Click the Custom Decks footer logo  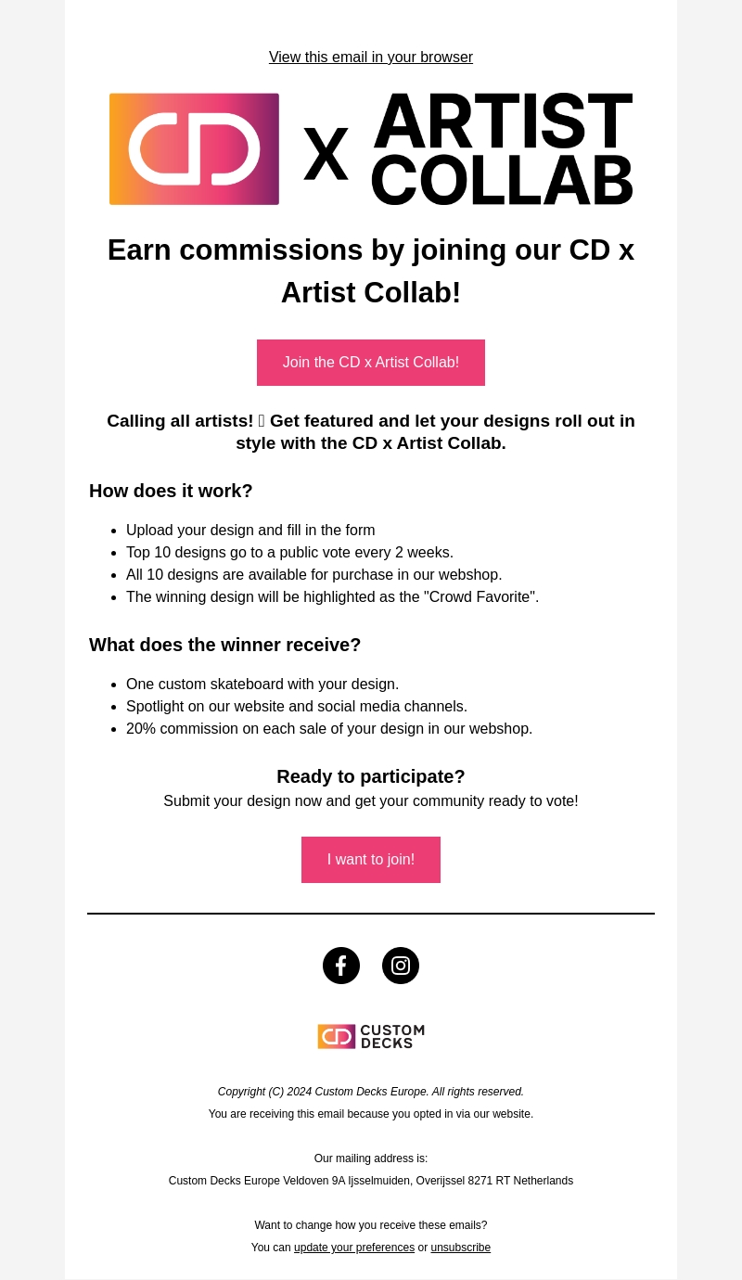pos(371,1037)
